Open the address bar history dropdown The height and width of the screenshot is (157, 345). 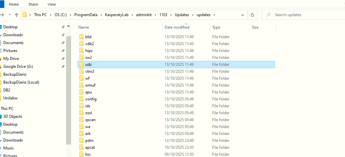pyautogui.click(x=243, y=15)
